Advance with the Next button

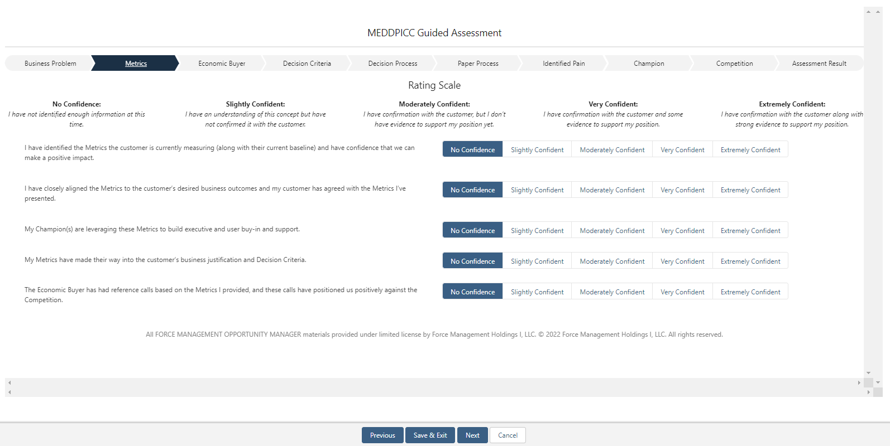472,435
